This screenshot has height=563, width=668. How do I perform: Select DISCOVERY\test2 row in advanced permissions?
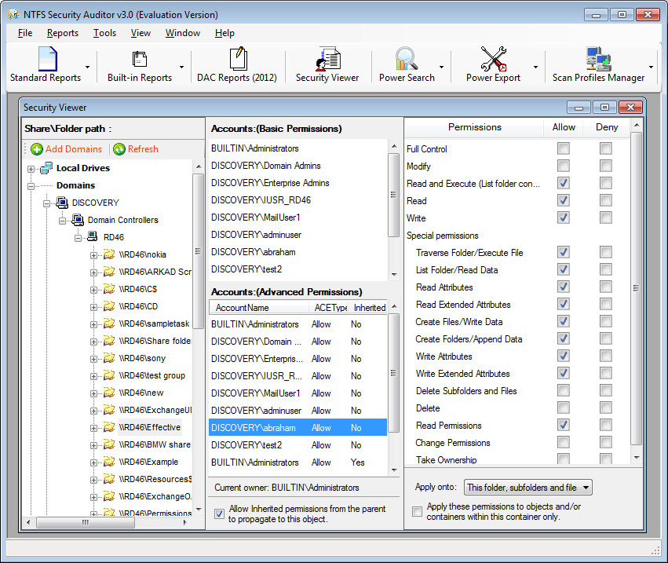coord(297,445)
